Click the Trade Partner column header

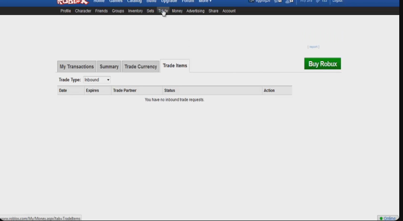[125, 91]
